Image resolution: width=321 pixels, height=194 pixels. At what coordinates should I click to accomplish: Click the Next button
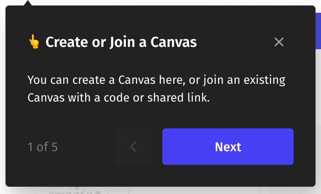pos(228,147)
